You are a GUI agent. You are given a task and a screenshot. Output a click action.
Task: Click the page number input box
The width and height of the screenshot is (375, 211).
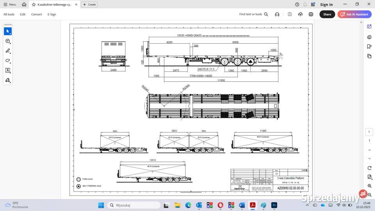pos(369,132)
